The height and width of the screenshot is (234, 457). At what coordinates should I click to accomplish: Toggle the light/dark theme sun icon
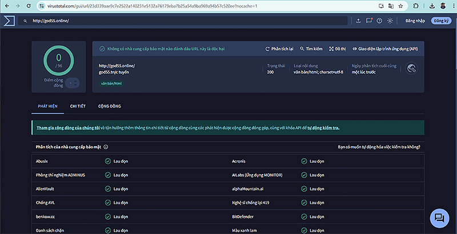[390, 21]
